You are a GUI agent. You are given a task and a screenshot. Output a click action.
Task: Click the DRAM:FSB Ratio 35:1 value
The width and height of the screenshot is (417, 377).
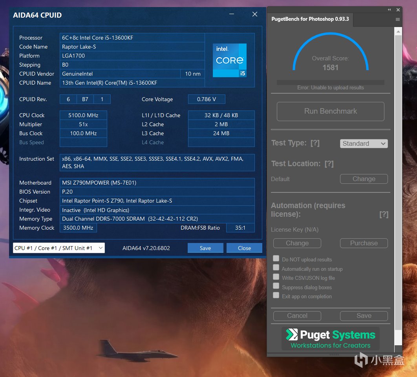click(x=240, y=228)
